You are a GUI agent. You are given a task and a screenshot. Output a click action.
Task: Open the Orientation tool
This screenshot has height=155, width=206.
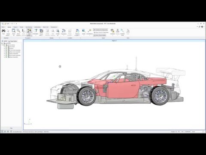36,32
